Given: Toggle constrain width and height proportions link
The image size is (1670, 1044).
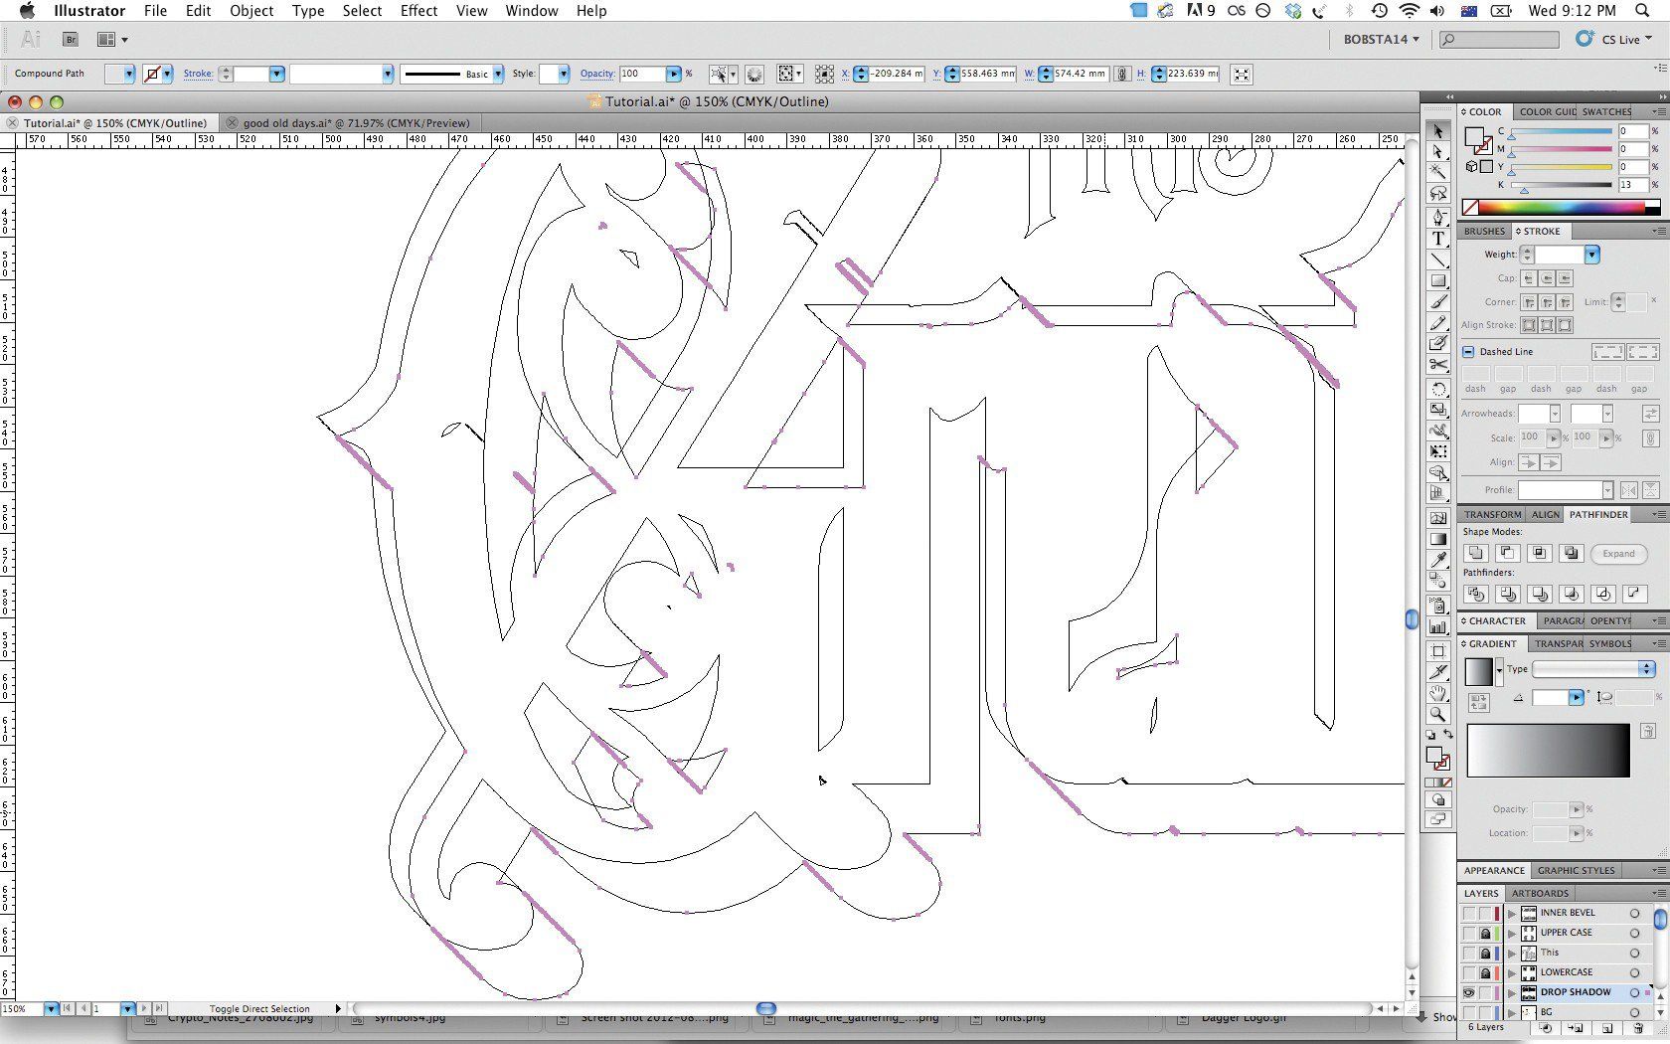Looking at the screenshot, I should [1121, 74].
